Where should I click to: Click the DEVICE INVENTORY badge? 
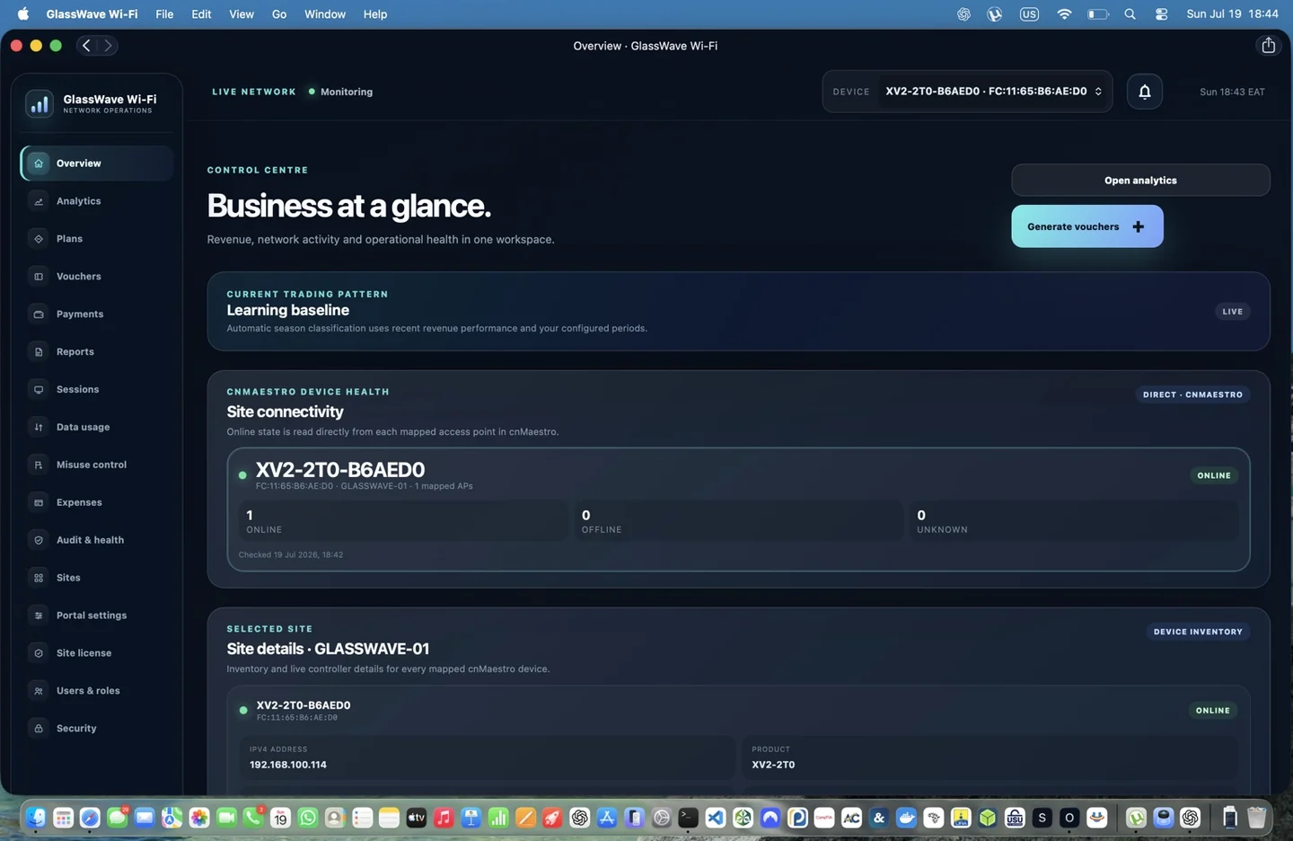click(1198, 632)
